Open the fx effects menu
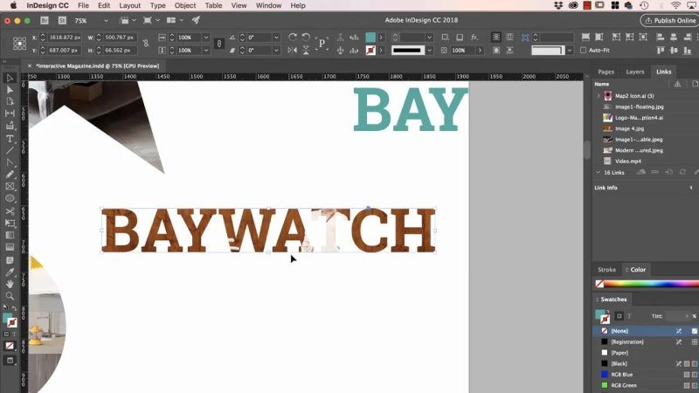Image resolution: width=699 pixels, height=393 pixels. tap(474, 37)
